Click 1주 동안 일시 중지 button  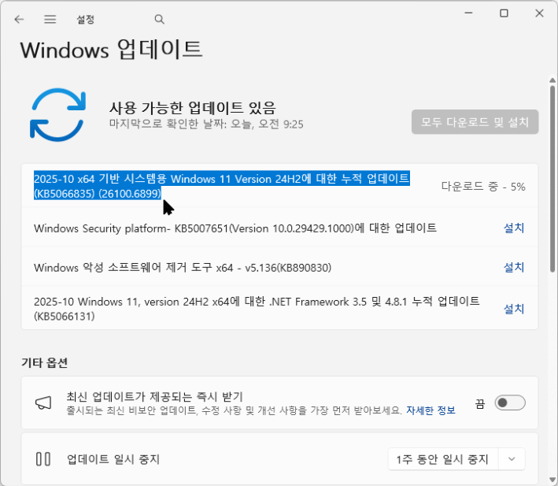click(443, 459)
